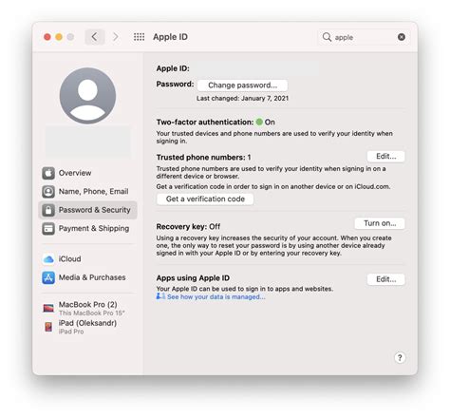Click the search field containing apple
Image resolution: width=450 pixels, height=418 pixels.
click(x=364, y=37)
